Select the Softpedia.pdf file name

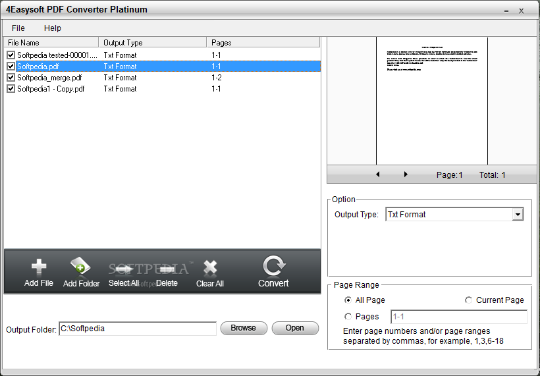click(x=38, y=67)
